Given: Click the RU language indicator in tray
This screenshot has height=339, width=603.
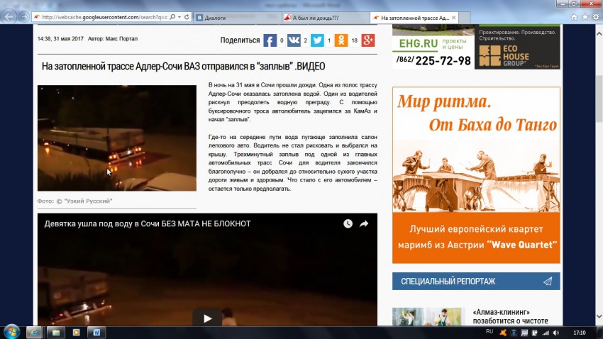Looking at the screenshot, I should (489, 331).
